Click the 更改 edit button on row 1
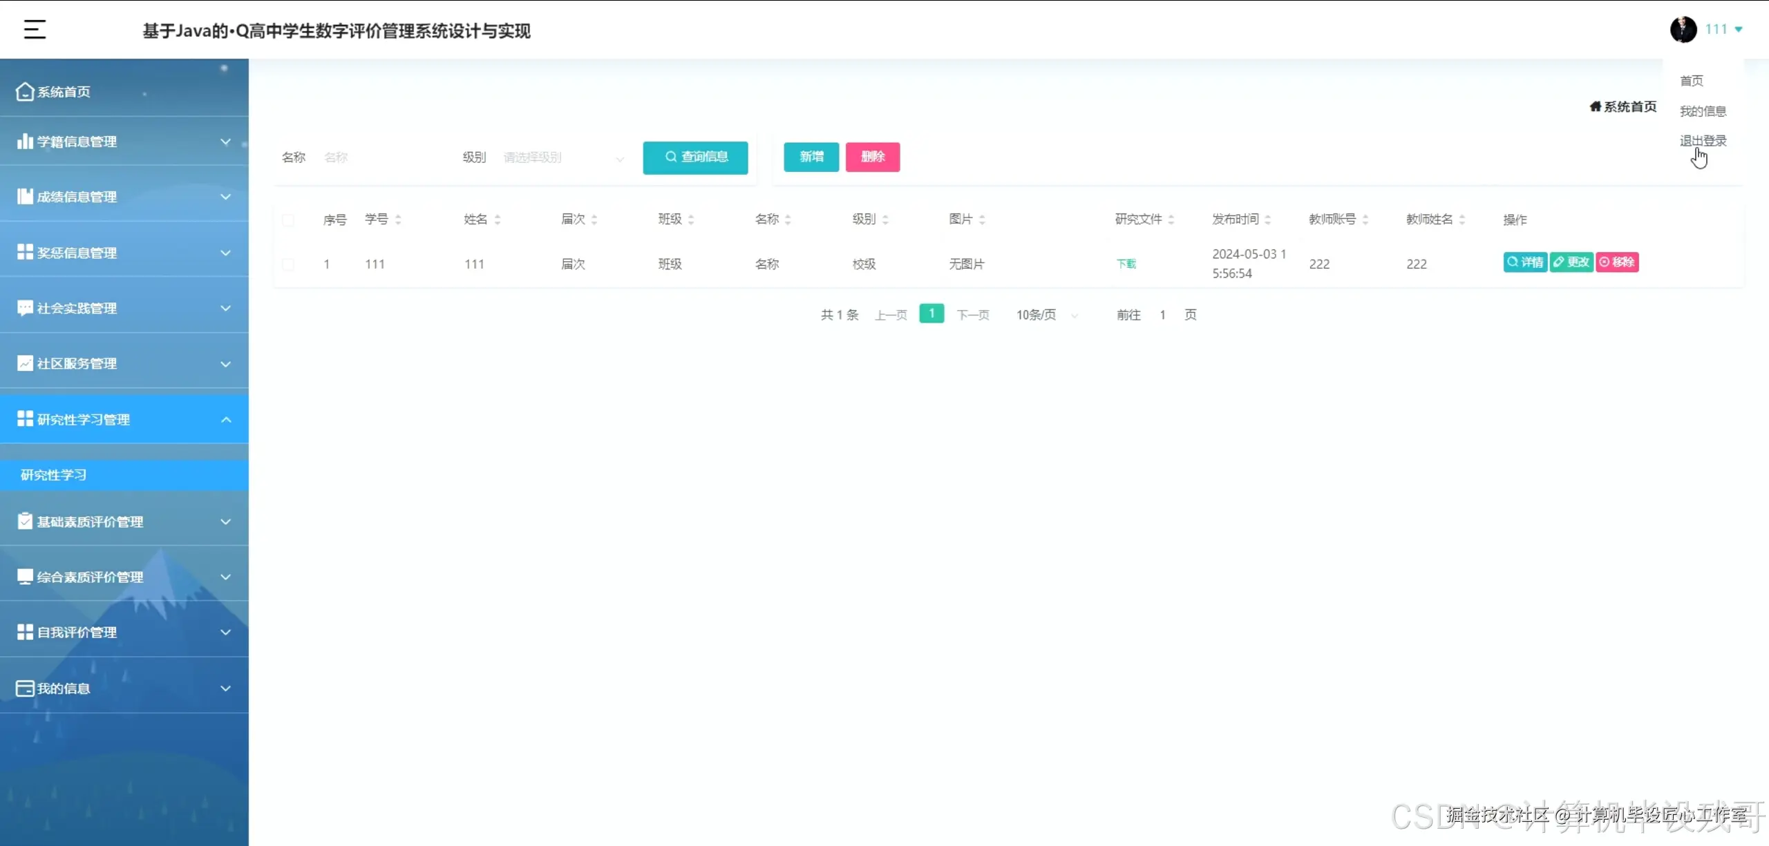This screenshot has width=1769, height=846. [x=1571, y=262]
